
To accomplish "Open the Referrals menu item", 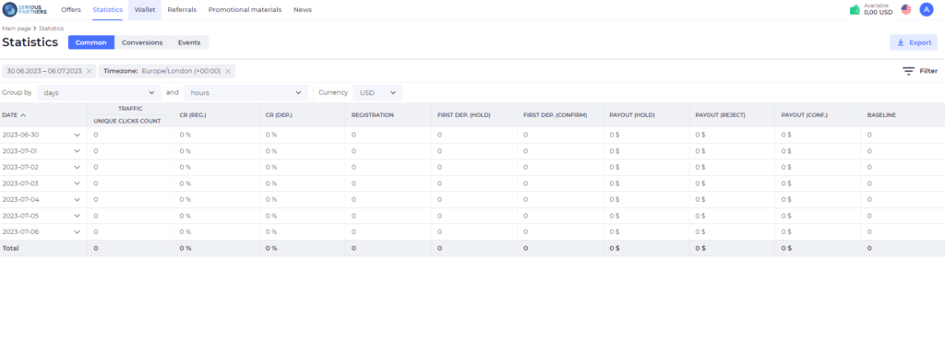I will (x=182, y=9).
